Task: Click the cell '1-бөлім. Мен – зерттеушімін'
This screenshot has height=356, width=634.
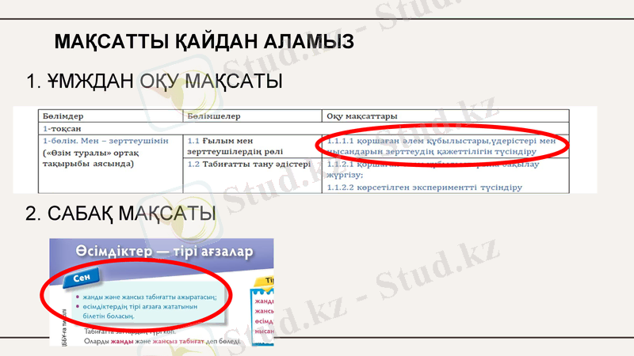Action: [x=105, y=141]
